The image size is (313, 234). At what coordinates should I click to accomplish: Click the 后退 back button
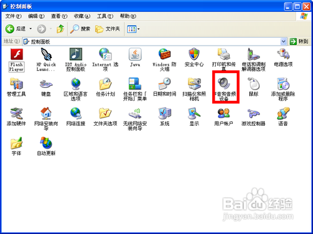16,29
